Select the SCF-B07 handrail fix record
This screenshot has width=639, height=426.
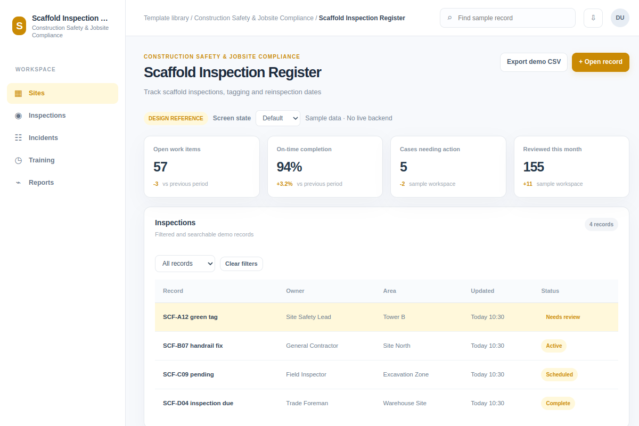(387, 346)
